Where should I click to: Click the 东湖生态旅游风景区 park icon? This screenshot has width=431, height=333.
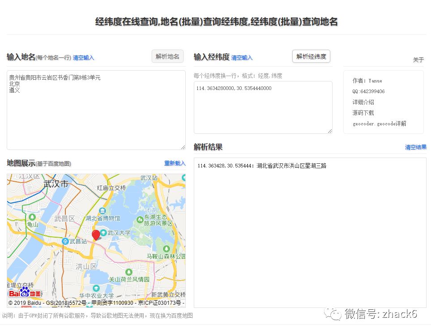pyautogui.click(x=140, y=220)
